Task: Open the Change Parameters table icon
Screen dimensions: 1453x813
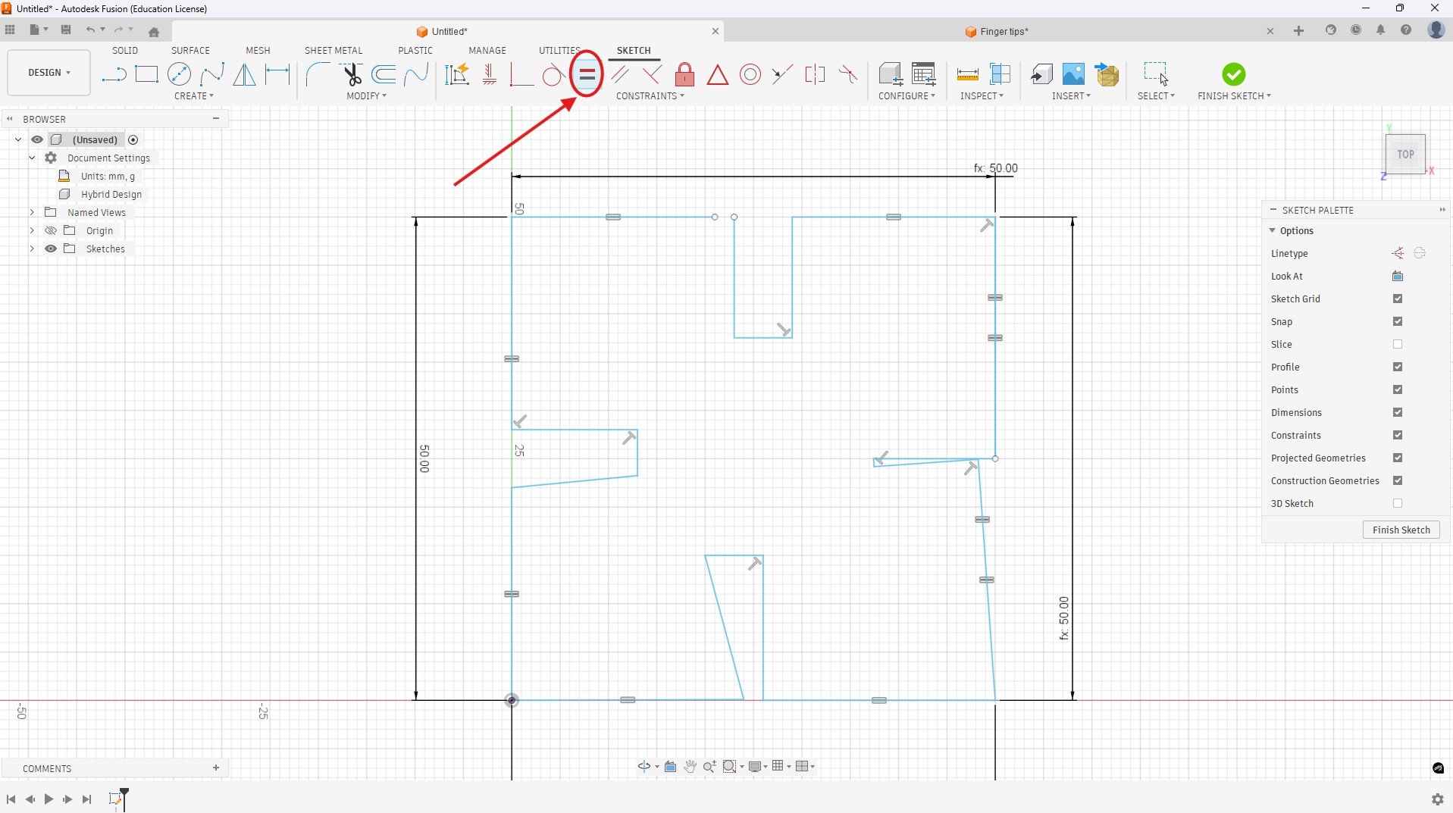Action: click(924, 74)
